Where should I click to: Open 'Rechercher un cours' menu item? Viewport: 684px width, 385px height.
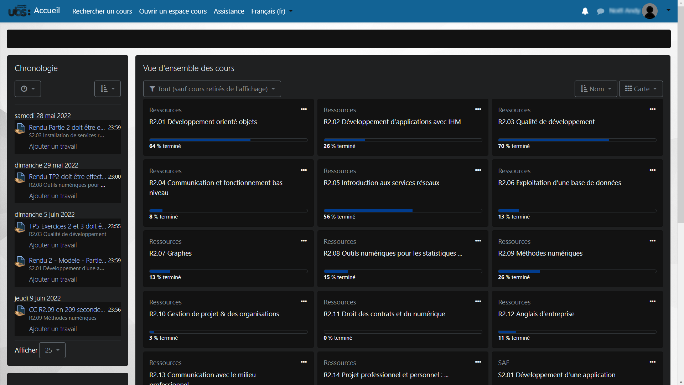coord(102,11)
